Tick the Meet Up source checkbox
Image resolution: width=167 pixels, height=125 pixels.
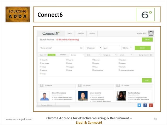(41, 70)
